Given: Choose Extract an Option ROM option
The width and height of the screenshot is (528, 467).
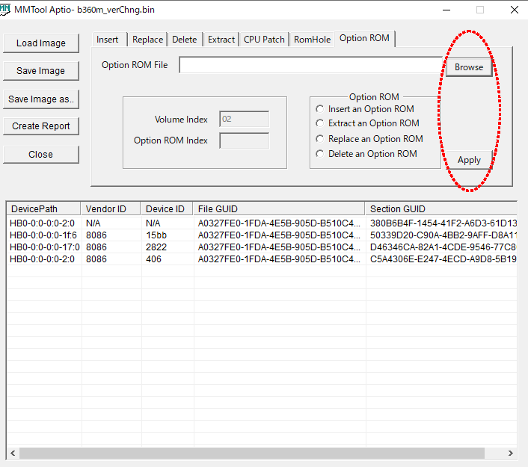Looking at the screenshot, I should pyautogui.click(x=321, y=123).
